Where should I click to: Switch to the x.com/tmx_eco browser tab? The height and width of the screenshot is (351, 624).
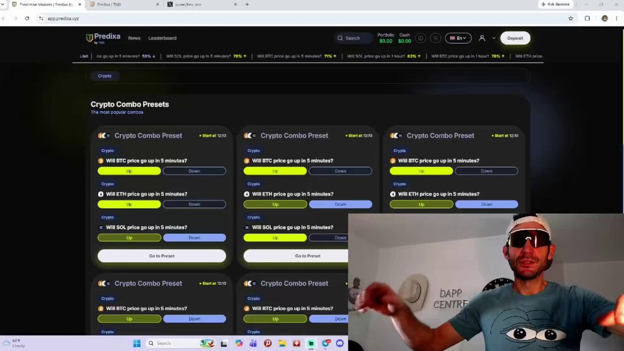click(x=202, y=5)
